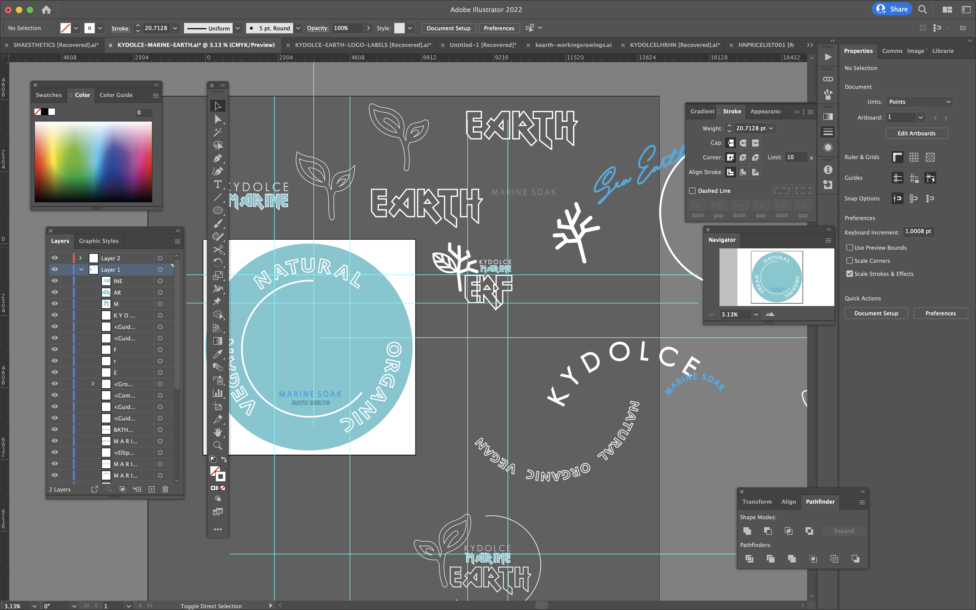Viewport: 976px width, 610px height.
Task: Select the Hand tool
Action: [218, 432]
